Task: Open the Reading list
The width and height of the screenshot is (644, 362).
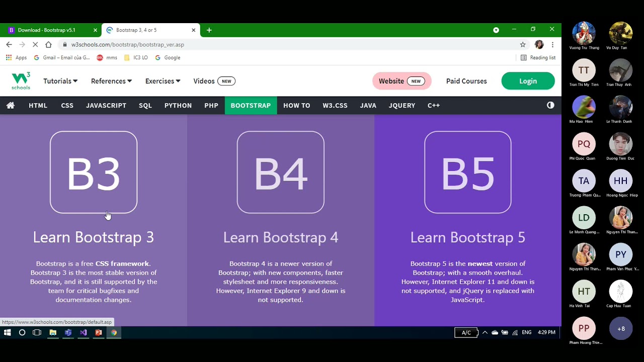Action: 538,58
